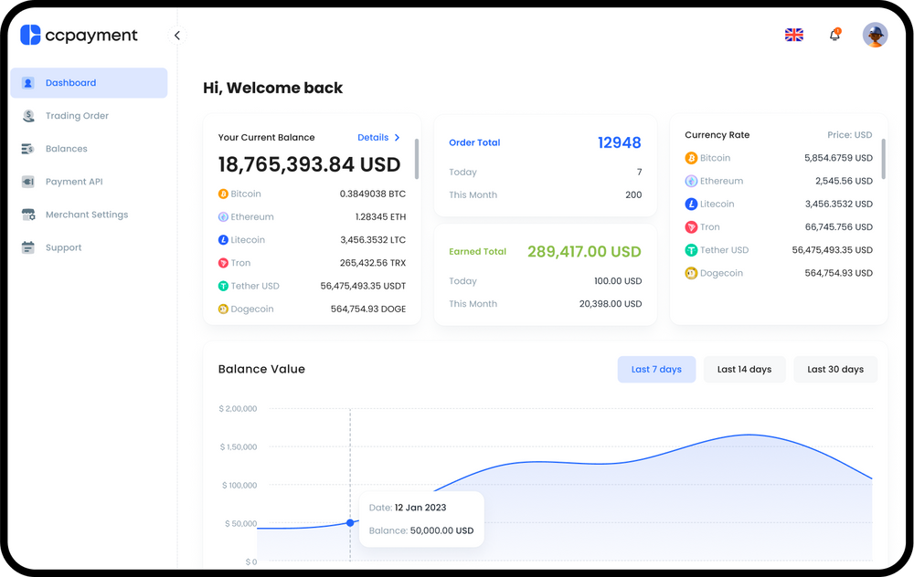Image resolution: width=914 pixels, height=577 pixels.
Task: Click the Tron icon in Currency Rate
Action: click(x=691, y=227)
